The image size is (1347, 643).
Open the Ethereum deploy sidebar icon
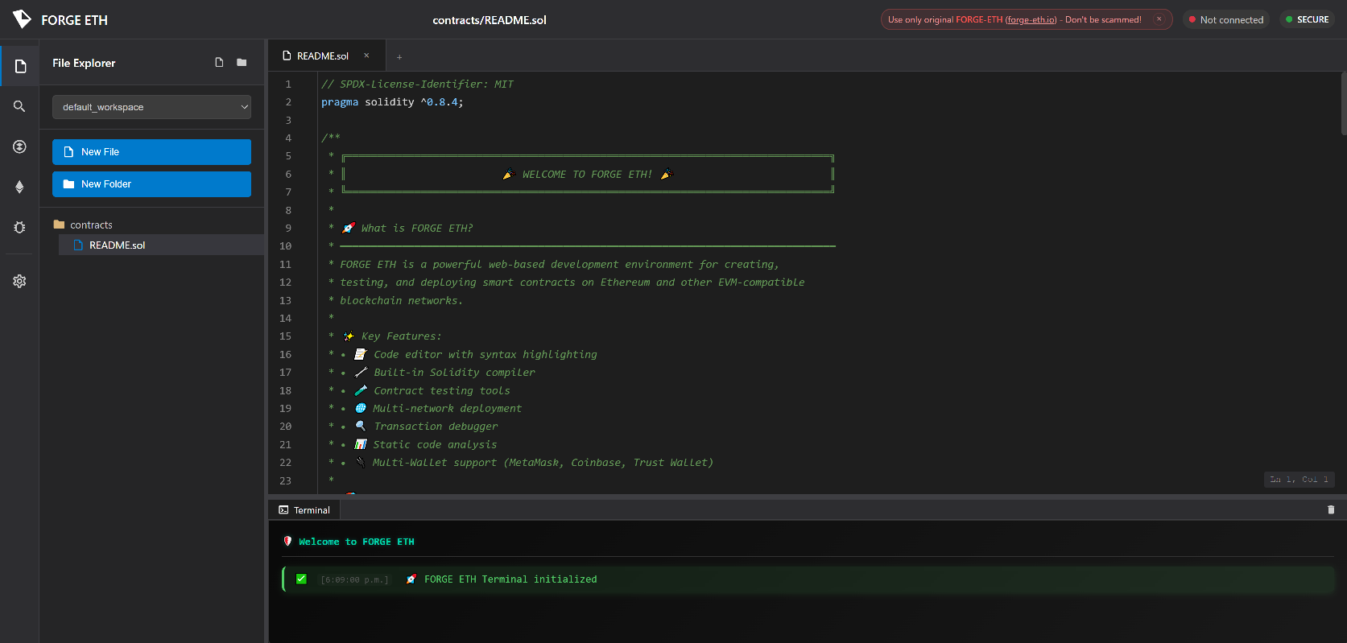click(x=19, y=187)
